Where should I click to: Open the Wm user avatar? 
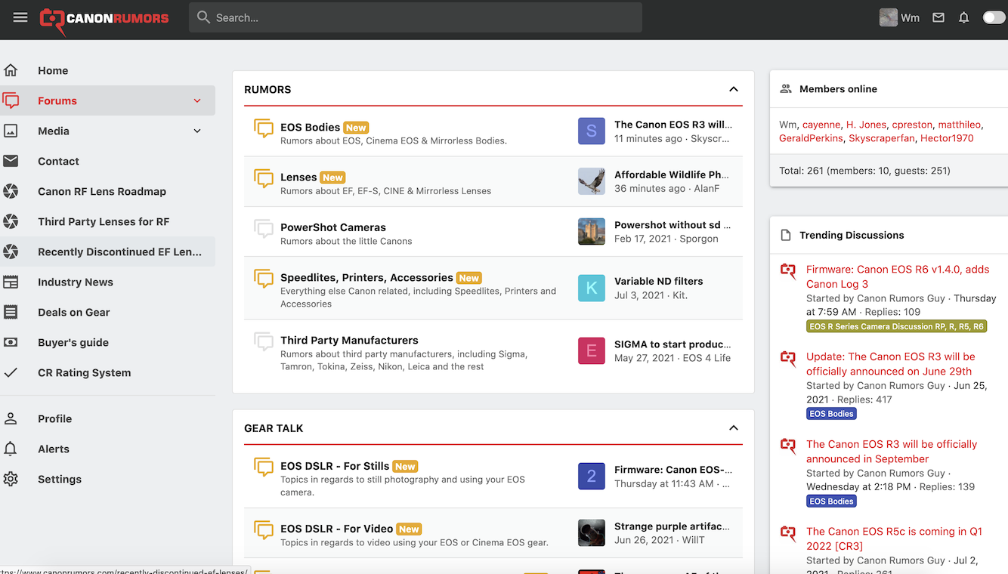(x=889, y=17)
